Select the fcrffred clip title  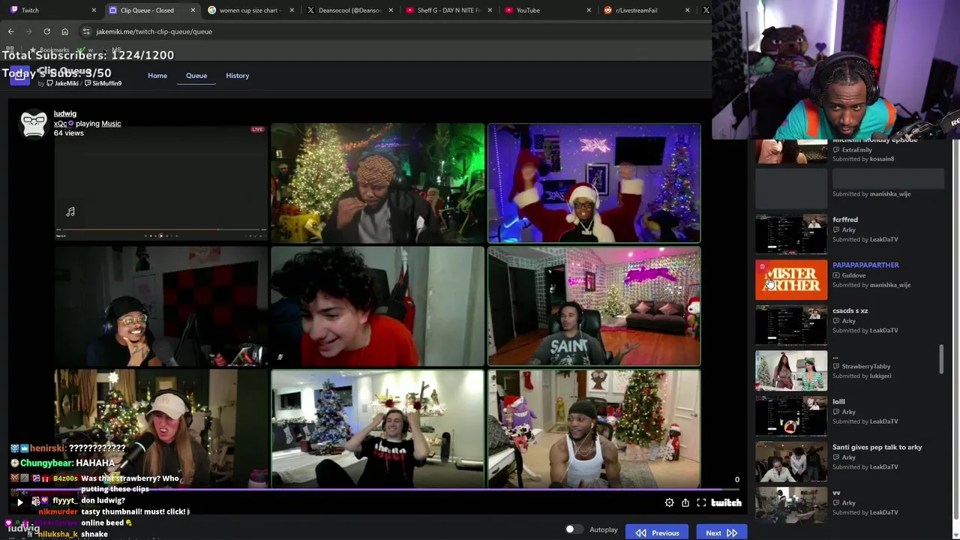point(845,220)
